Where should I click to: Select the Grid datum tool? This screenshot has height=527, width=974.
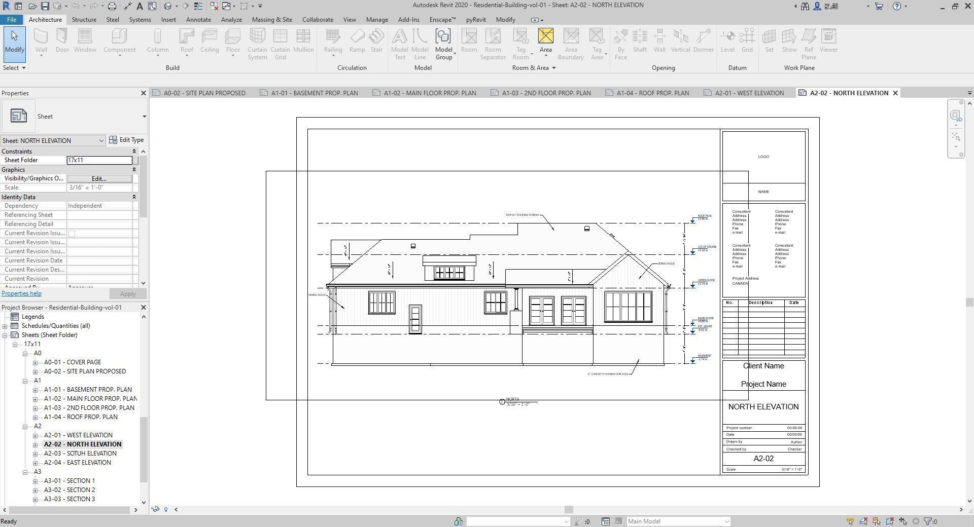747,41
